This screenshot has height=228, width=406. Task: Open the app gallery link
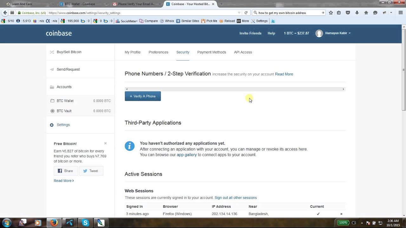[x=187, y=155]
